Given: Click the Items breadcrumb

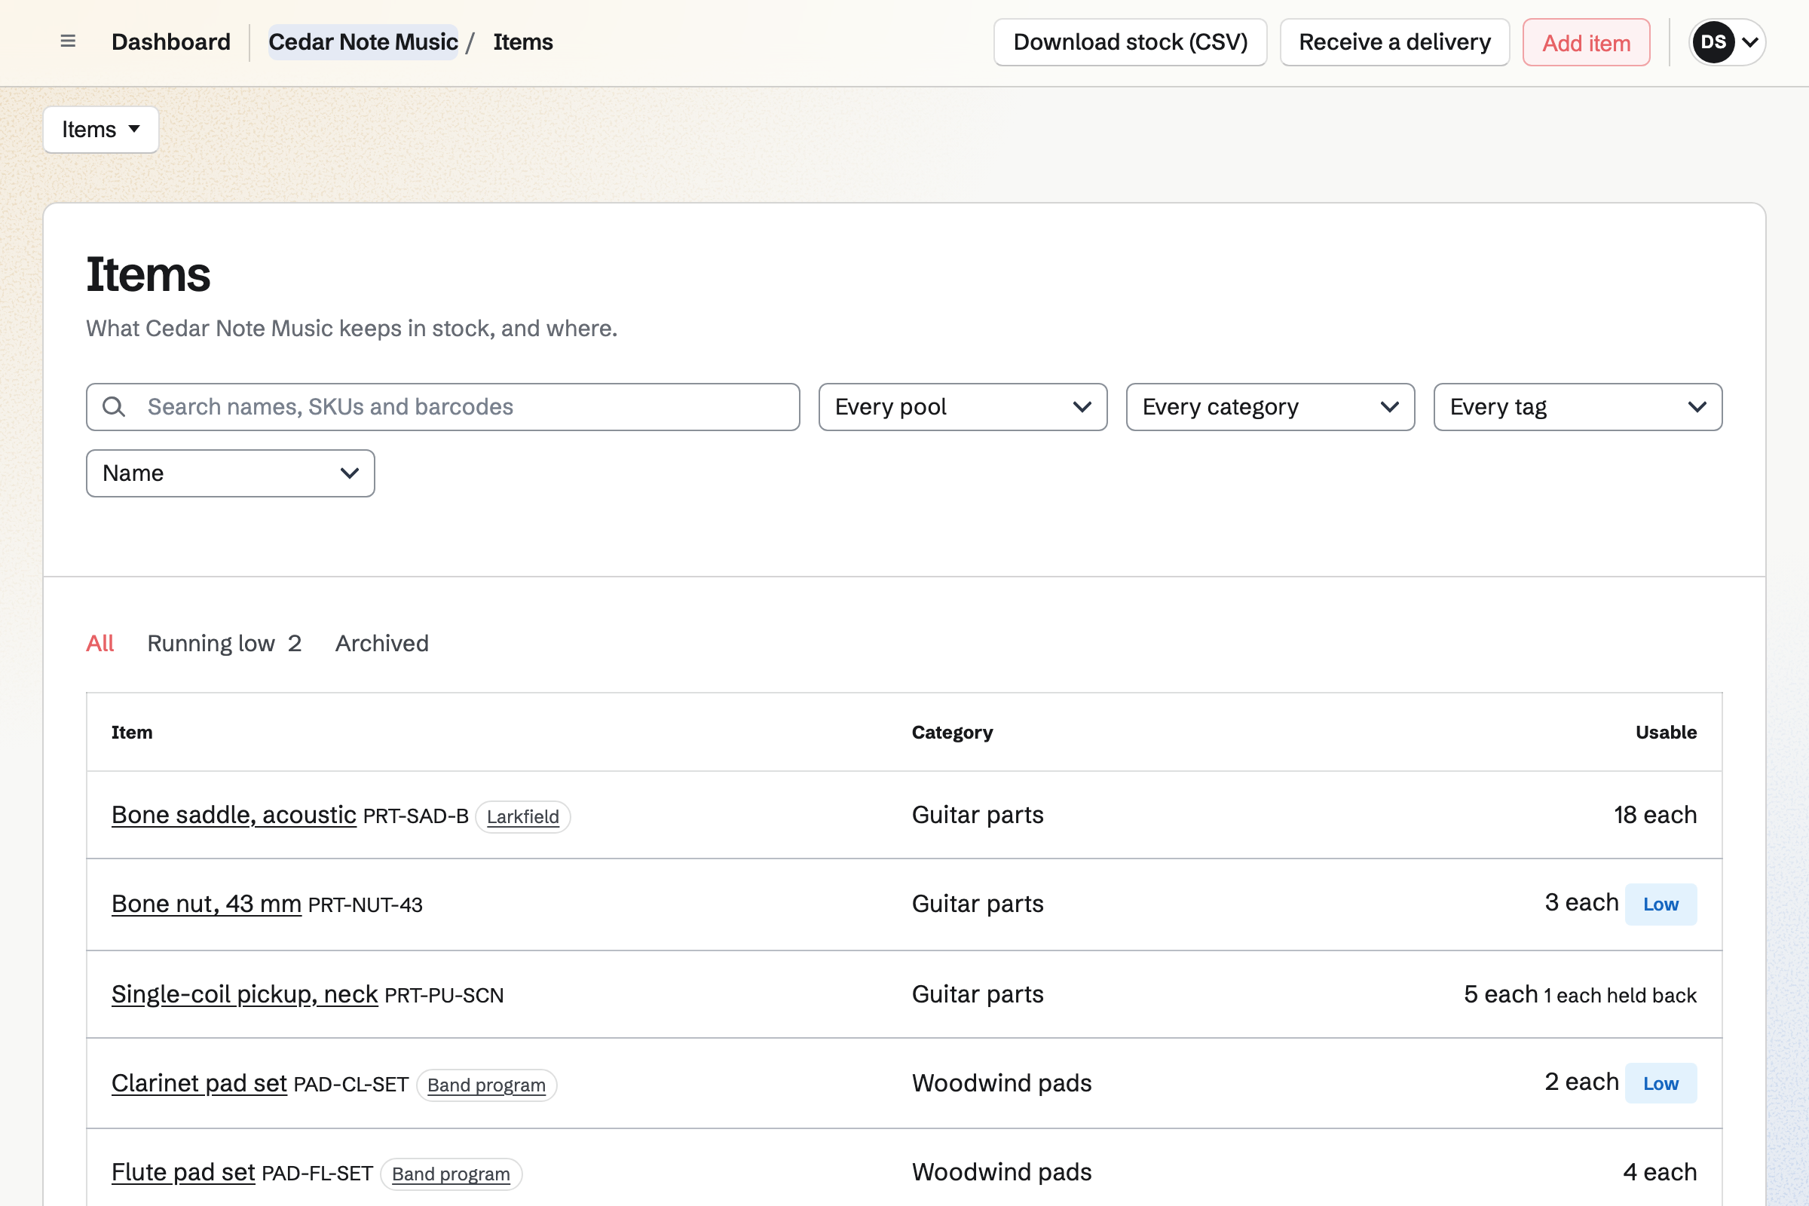Looking at the screenshot, I should [523, 42].
